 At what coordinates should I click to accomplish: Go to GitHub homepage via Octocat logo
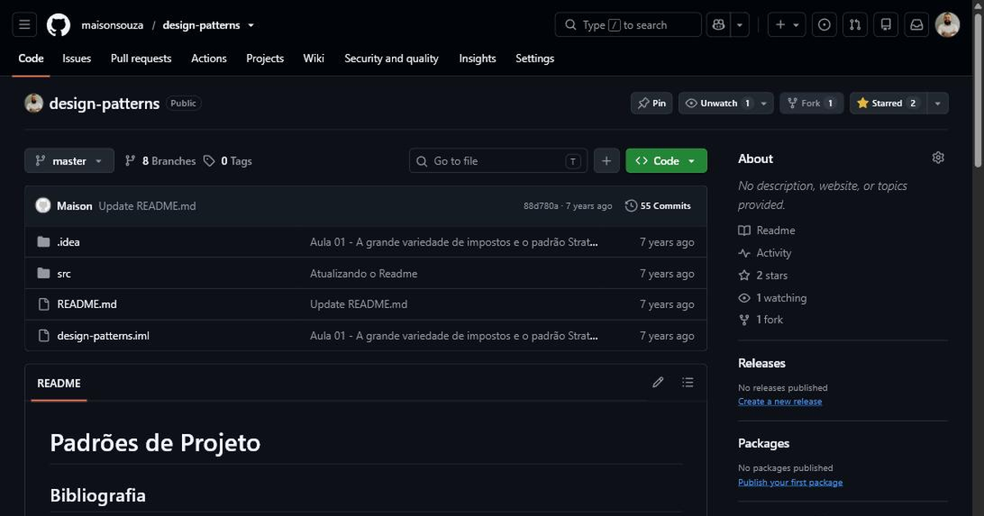(58, 25)
